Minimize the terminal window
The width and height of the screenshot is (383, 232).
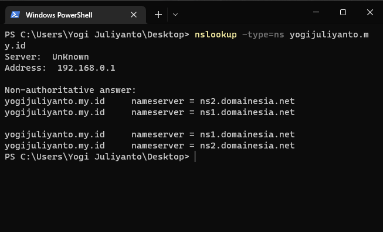coord(316,12)
